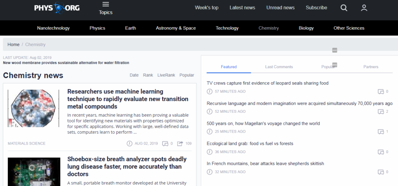Open Astronomy & Space section

point(176,28)
